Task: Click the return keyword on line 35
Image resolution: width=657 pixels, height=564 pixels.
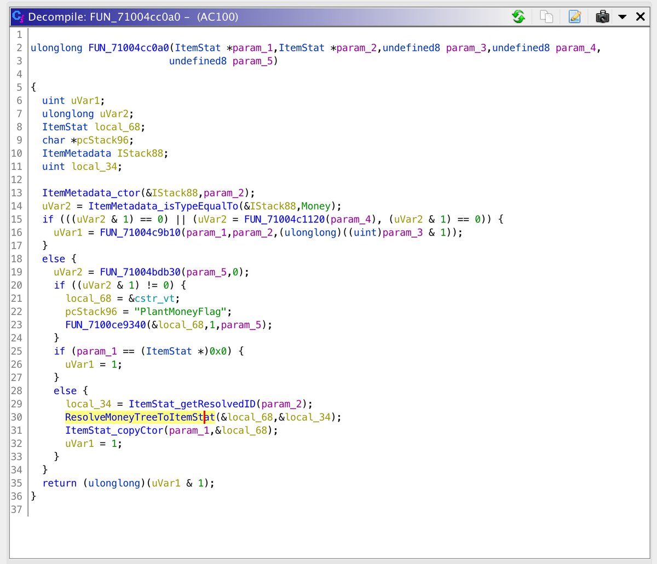Action: click(x=60, y=483)
